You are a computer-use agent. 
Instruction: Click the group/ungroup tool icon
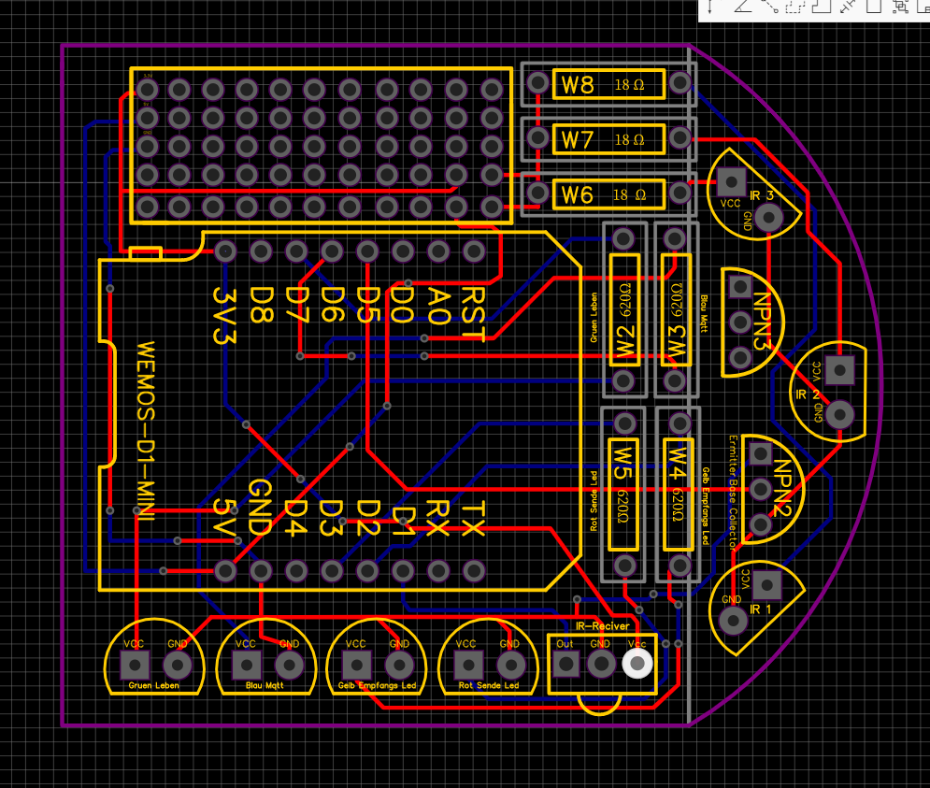coord(900,6)
